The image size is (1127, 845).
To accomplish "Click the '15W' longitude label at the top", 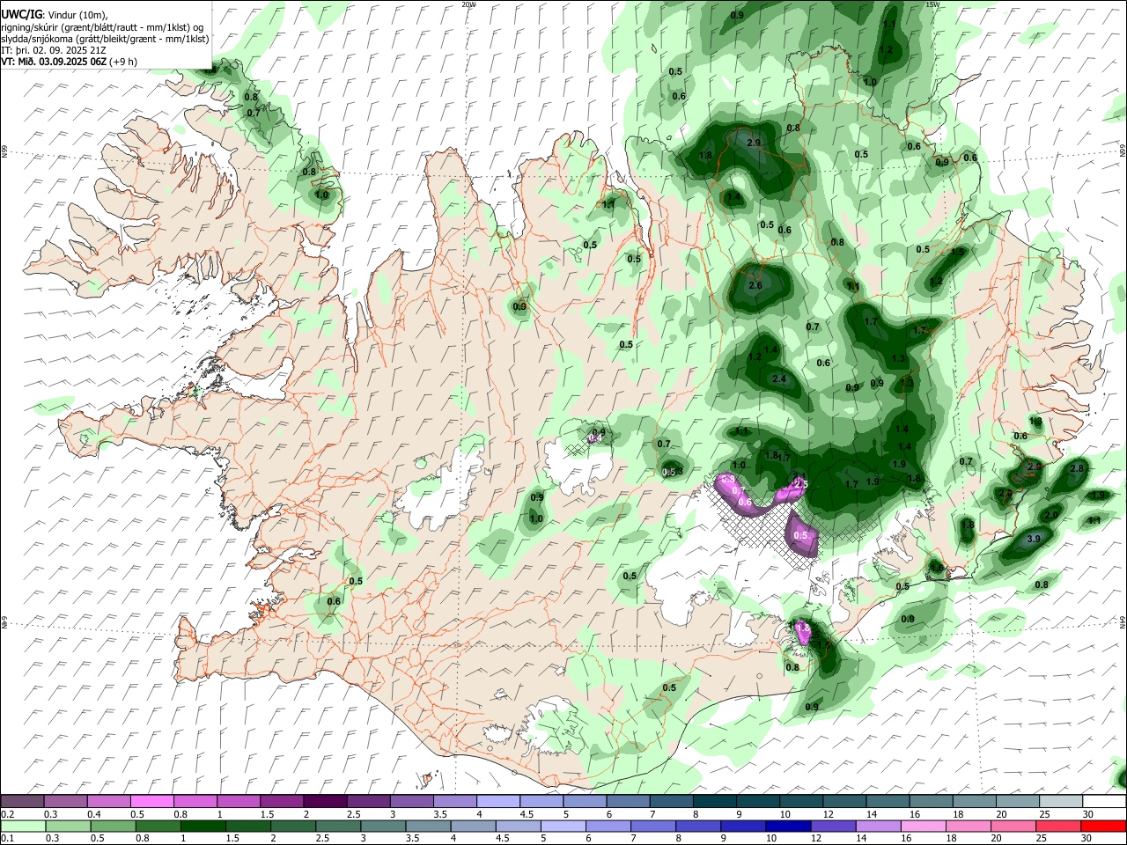I will [933, 4].
